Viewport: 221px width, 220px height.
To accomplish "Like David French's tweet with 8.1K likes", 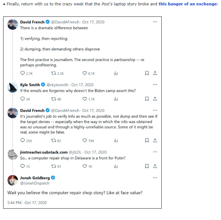I will [85, 73].
